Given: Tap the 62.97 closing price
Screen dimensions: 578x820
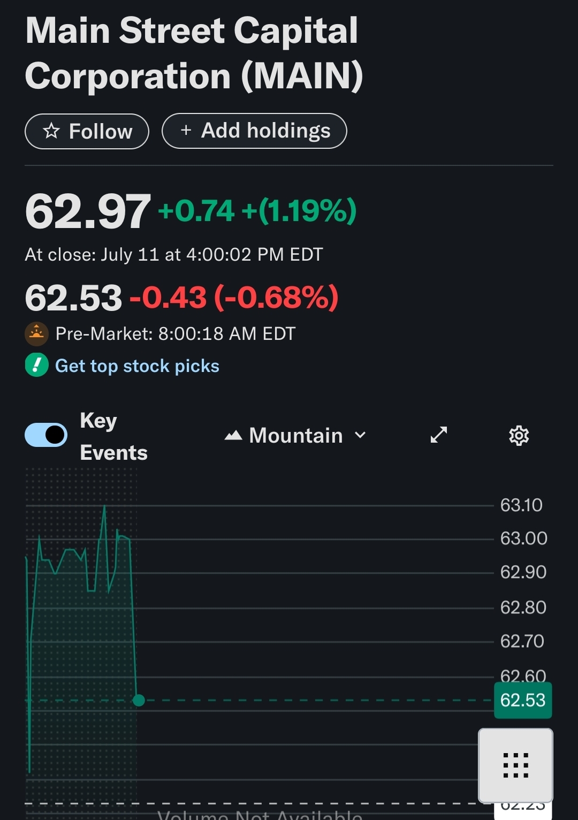Looking at the screenshot, I should (88, 211).
